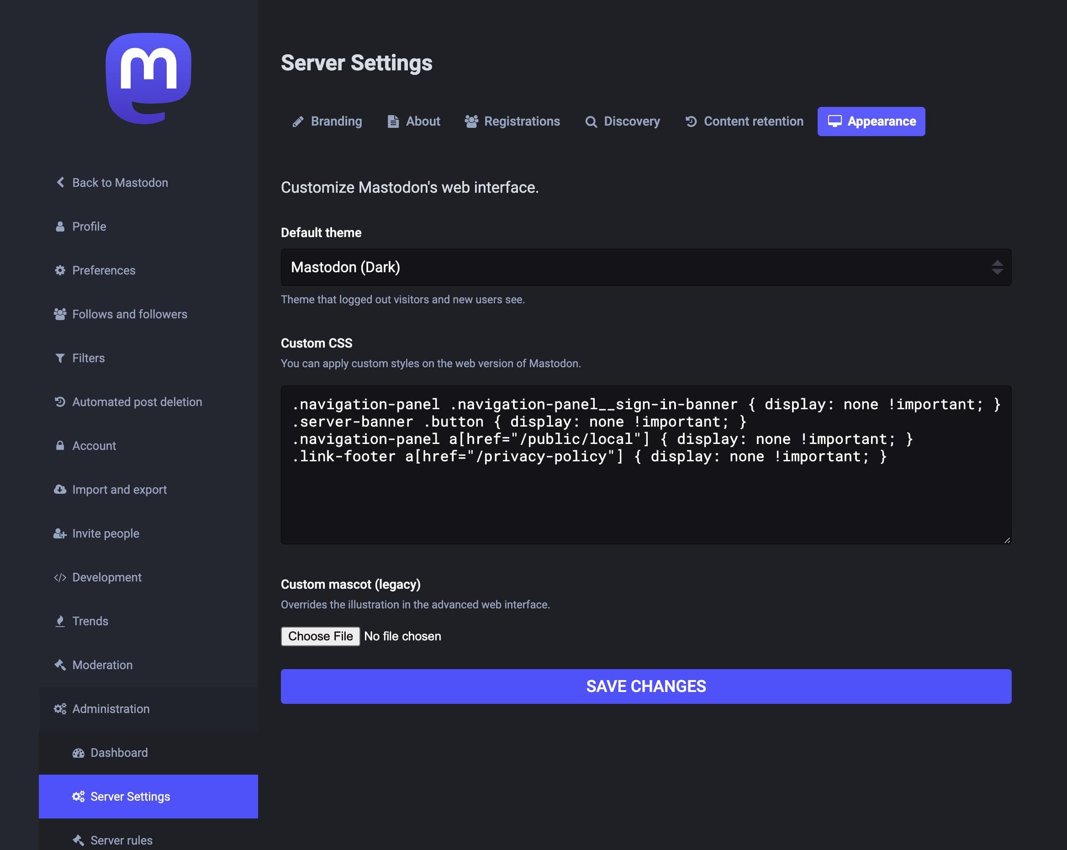Click the Import and export cloud icon
The height and width of the screenshot is (850, 1067).
[60, 489]
